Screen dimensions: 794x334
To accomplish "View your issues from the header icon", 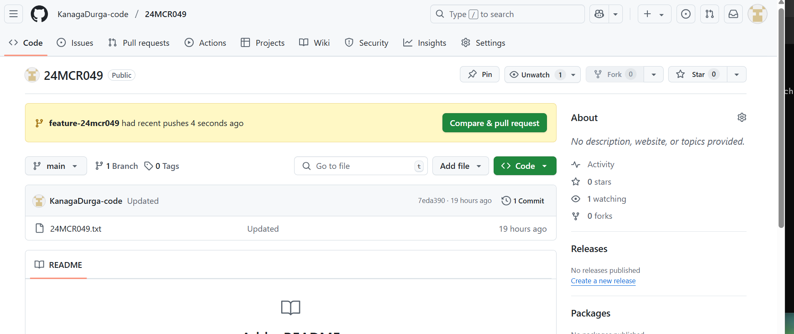I will (686, 14).
